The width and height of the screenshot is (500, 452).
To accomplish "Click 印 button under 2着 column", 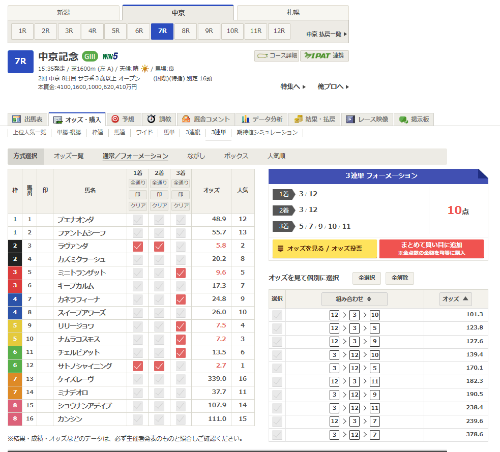I will [159, 194].
